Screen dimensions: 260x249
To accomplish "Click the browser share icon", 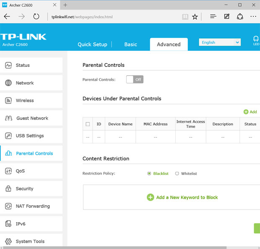I will click(240, 17).
